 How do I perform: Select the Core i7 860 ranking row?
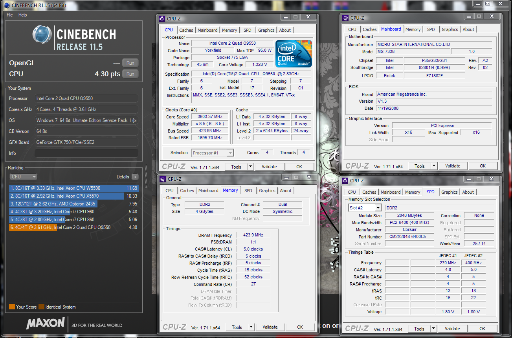74,220
